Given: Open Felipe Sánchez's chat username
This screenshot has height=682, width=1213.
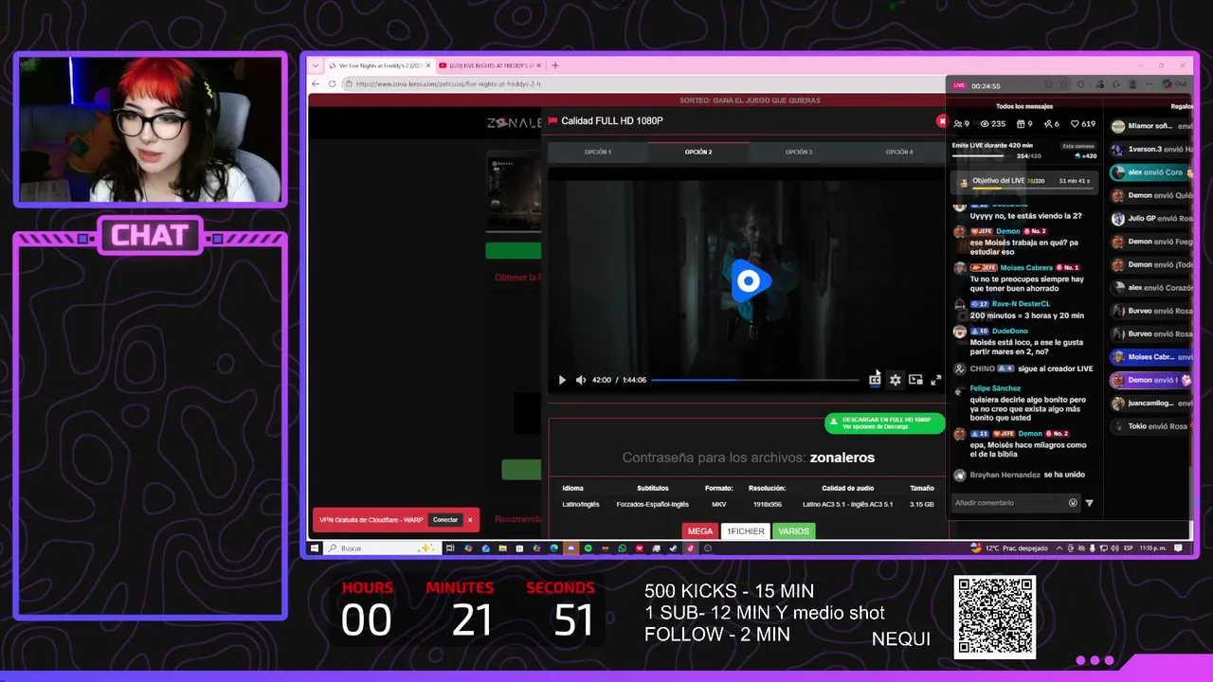Looking at the screenshot, I should pos(995,388).
